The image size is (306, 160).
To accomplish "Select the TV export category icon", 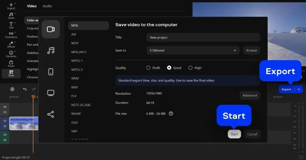I will pyautogui.click(x=51, y=93).
